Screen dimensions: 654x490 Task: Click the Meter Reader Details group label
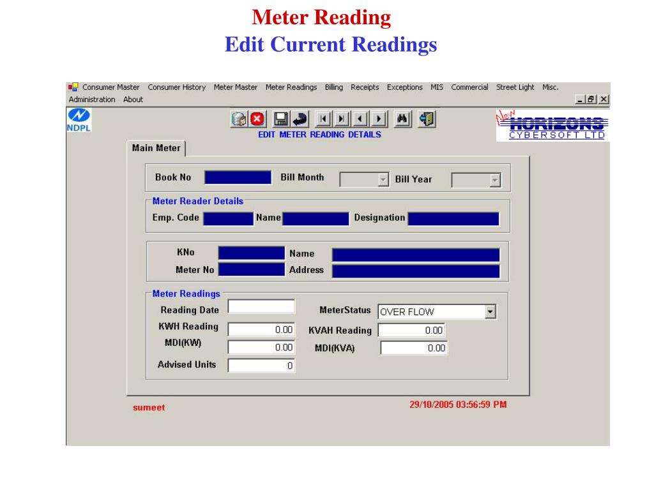coord(198,201)
